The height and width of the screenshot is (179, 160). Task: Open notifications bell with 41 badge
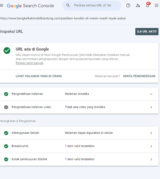click(x=148, y=5)
